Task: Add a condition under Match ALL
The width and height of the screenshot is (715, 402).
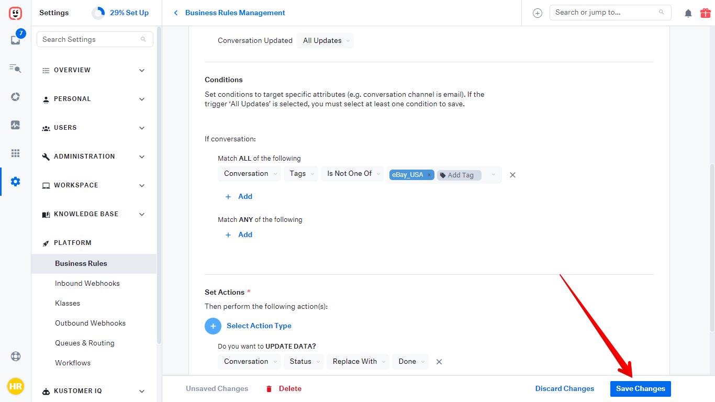Action: coord(239,197)
